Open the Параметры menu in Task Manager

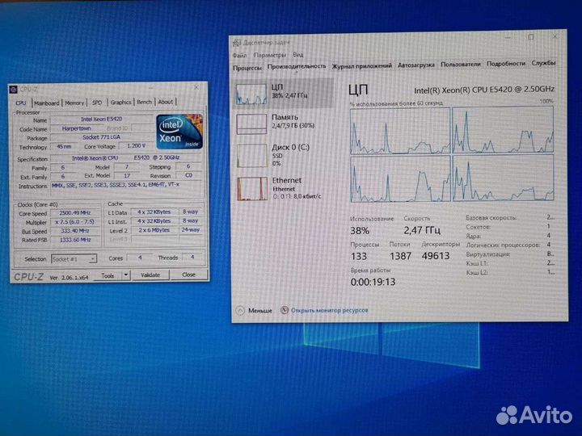pyautogui.click(x=270, y=55)
